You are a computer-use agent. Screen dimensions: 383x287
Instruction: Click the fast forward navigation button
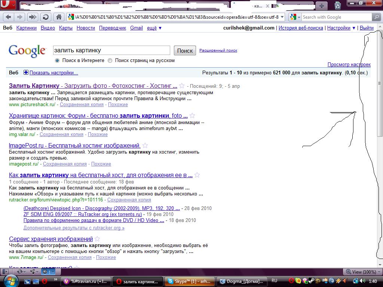pos(33,17)
